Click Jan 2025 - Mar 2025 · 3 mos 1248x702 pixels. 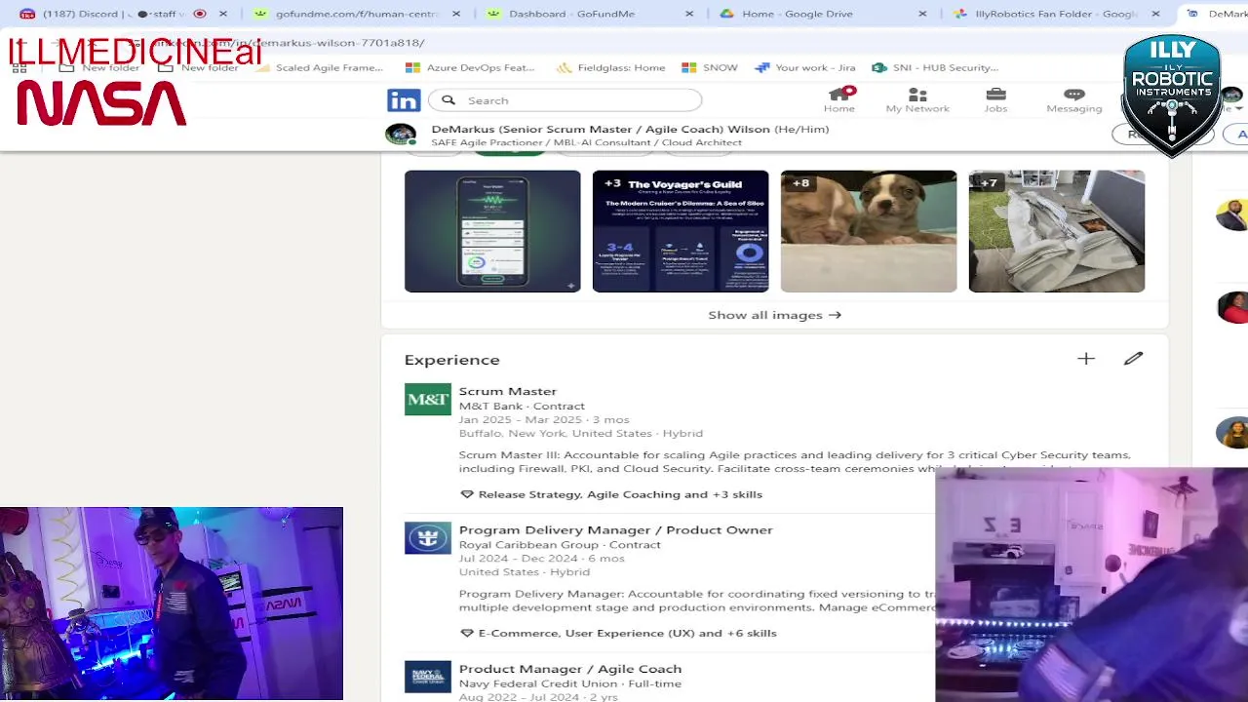[x=544, y=419]
